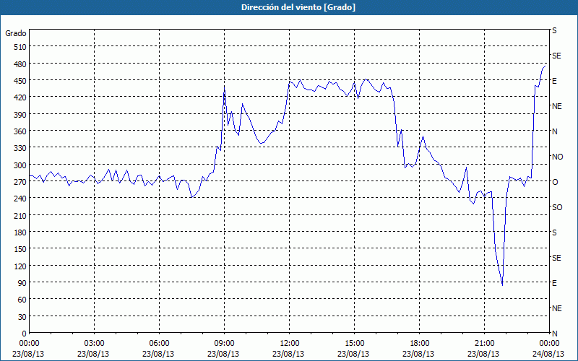Select the 120 degree axis label
This screenshot has height=361, width=578.
20,266
